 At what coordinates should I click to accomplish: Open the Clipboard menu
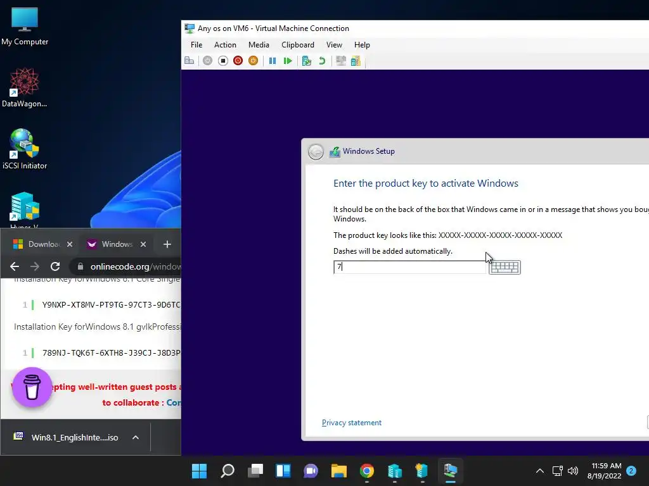298,45
